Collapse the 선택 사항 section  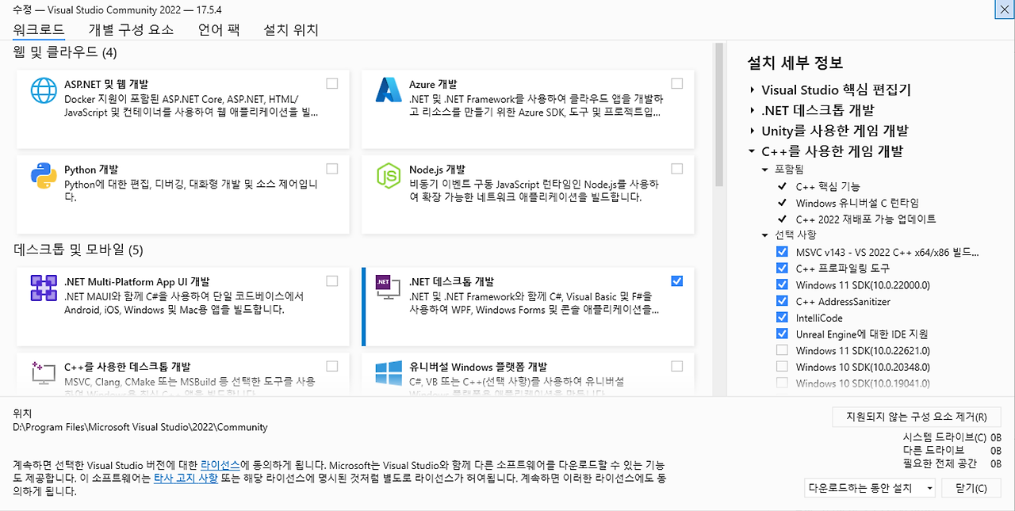(x=765, y=235)
